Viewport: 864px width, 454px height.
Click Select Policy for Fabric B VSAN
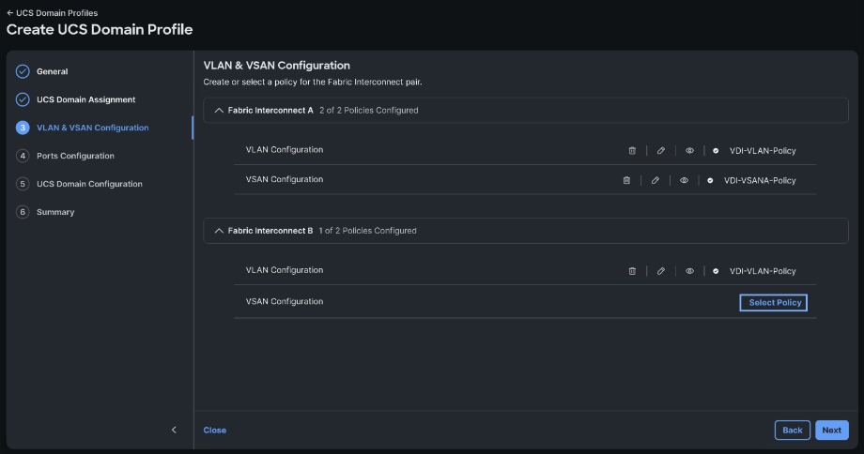pyautogui.click(x=774, y=303)
